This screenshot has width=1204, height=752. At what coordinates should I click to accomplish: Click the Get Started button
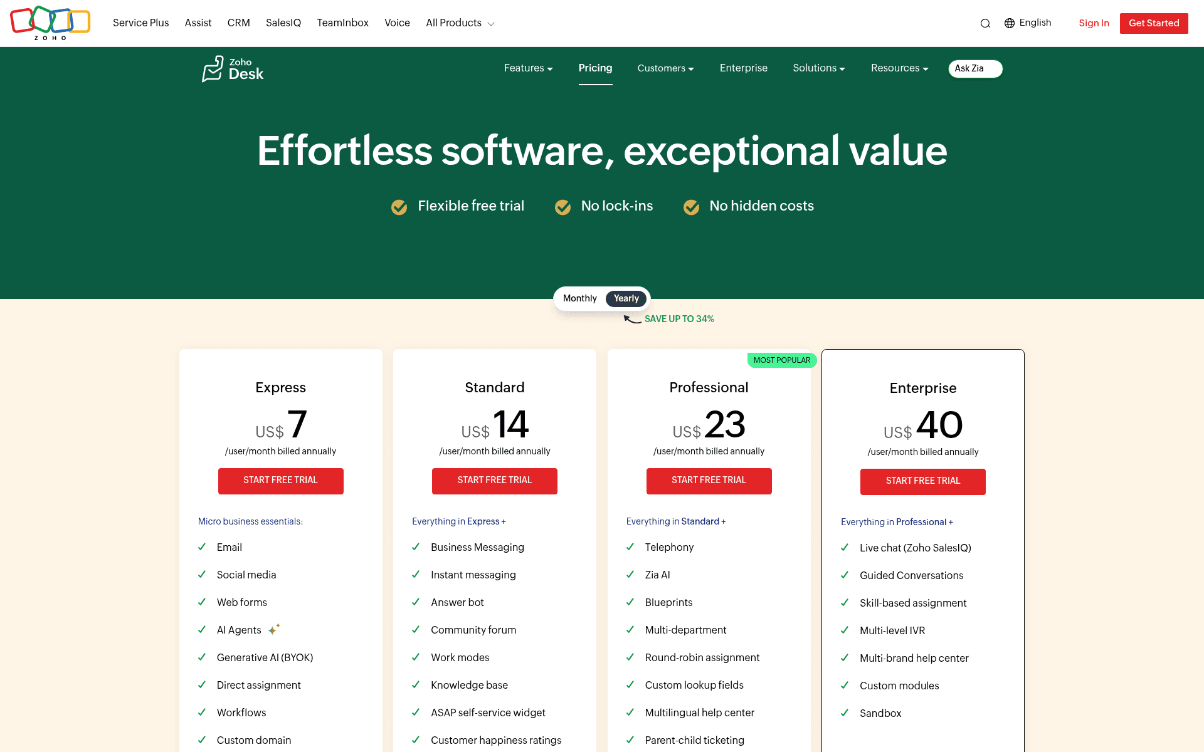[1154, 23]
